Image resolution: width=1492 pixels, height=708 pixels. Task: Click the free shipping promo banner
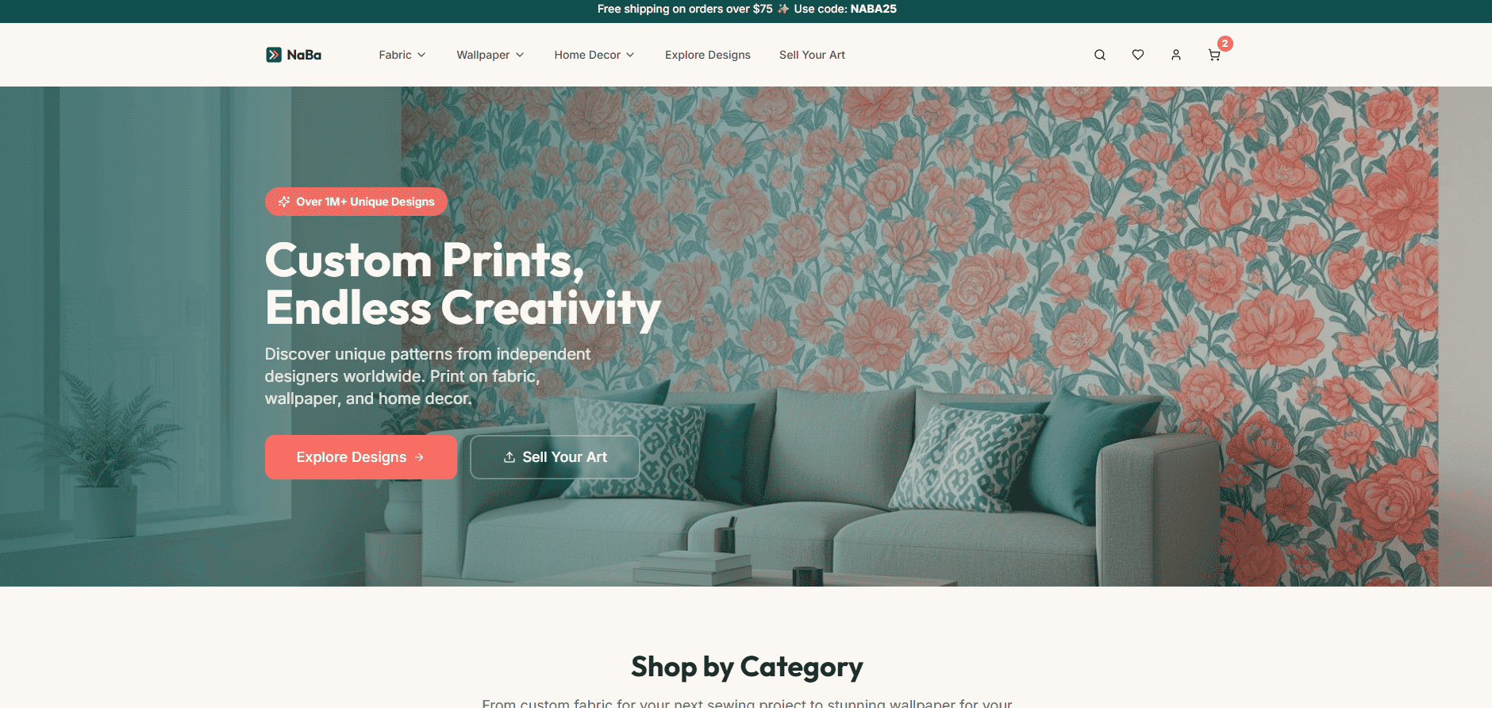[x=746, y=10]
